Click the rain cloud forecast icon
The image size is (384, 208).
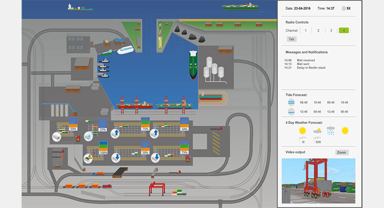[331, 130]
